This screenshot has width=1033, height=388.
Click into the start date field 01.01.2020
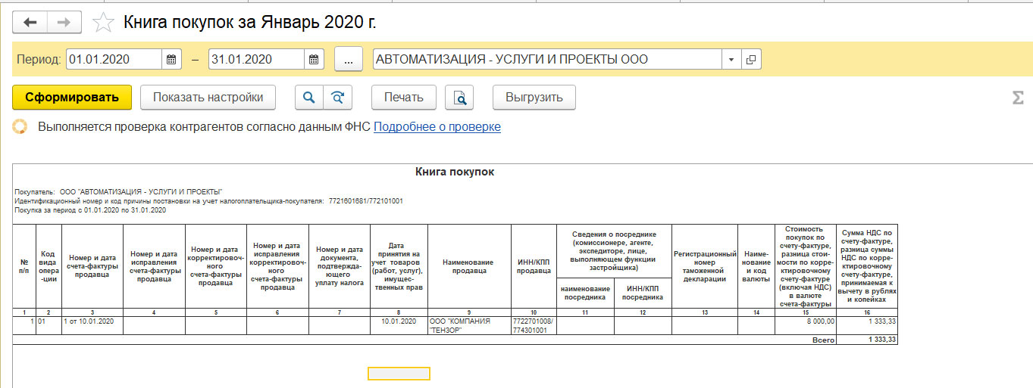pos(114,59)
